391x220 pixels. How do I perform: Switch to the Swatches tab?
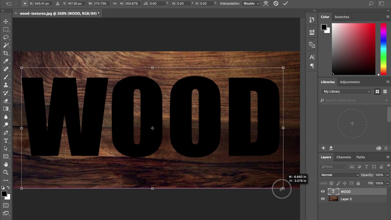(342, 17)
